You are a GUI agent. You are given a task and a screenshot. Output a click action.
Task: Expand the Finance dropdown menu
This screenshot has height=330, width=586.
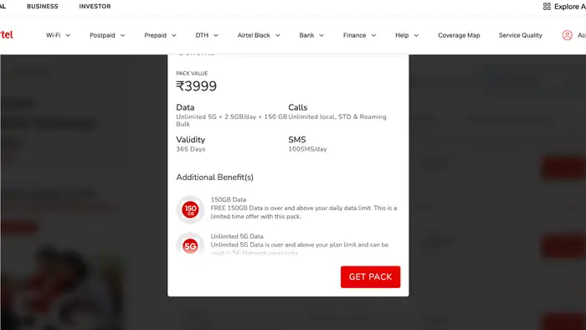pos(359,35)
